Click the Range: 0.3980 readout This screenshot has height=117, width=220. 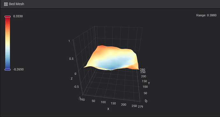pyautogui.click(x=206, y=15)
